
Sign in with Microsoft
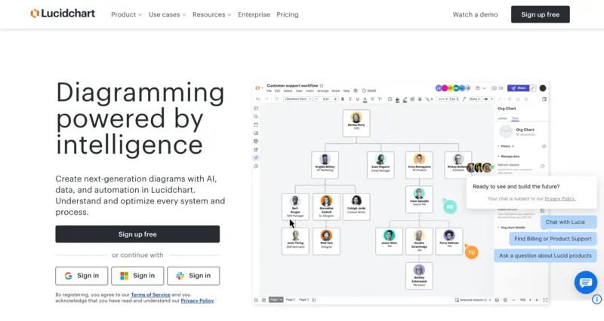(137, 276)
